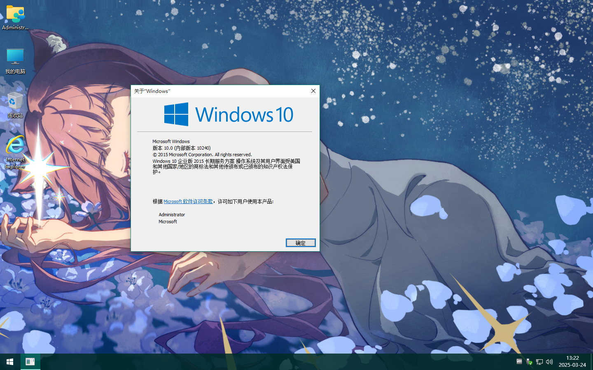Open the Administrator folder desktop icon

[15, 18]
